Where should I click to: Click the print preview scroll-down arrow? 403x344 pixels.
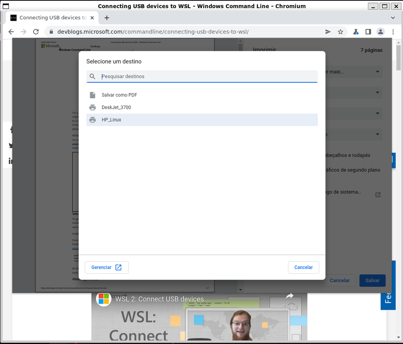[240, 290]
